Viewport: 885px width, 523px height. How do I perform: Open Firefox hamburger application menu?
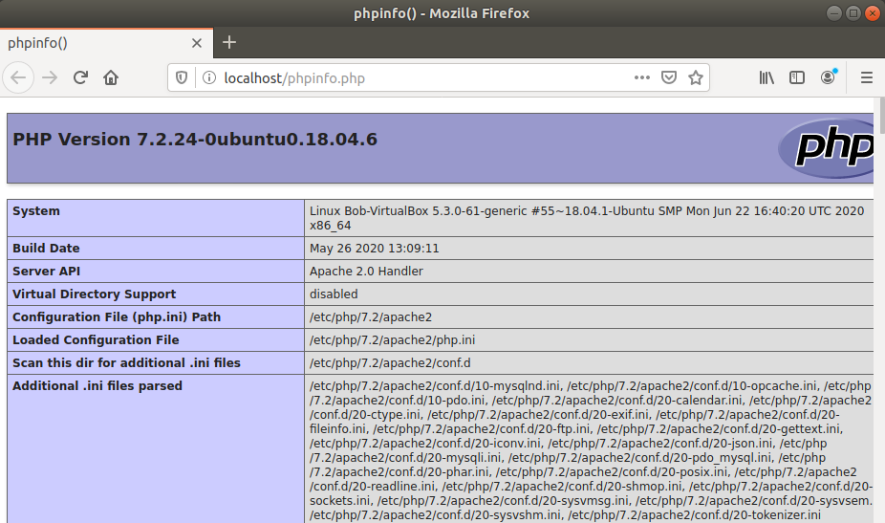[x=867, y=77]
